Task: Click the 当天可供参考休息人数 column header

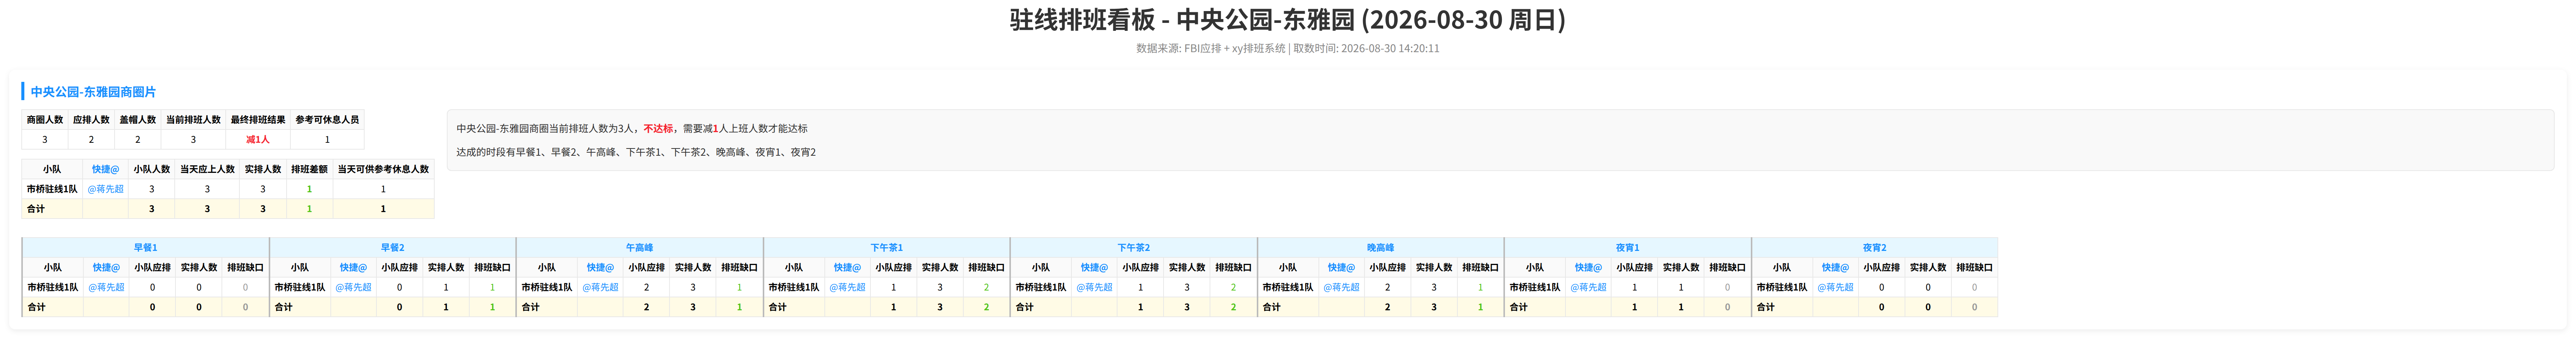Action: (x=383, y=170)
